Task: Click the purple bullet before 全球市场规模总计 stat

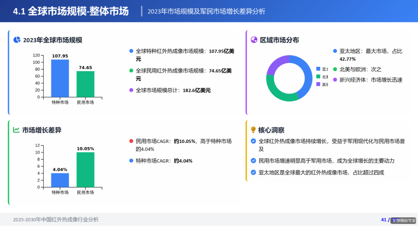Action: click(x=131, y=90)
